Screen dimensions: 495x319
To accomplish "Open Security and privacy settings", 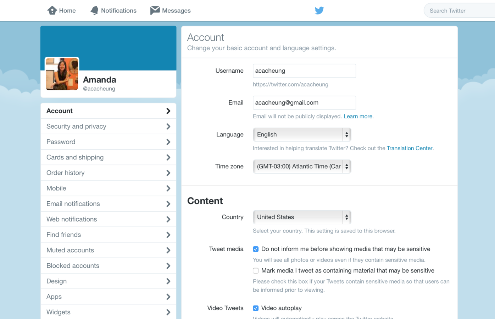I will pyautogui.click(x=109, y=127).
